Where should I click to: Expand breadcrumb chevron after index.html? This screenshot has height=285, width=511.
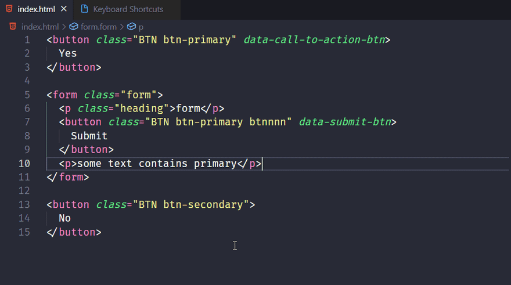(x=64, y=27)
